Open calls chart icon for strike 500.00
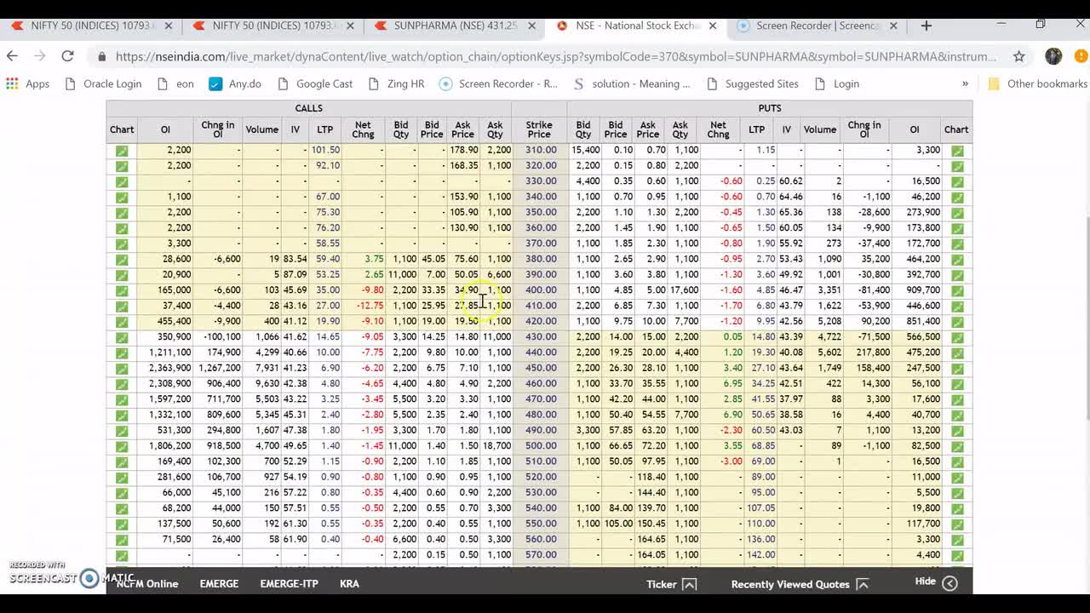1090x613 pixels. (x=122, y=447)
